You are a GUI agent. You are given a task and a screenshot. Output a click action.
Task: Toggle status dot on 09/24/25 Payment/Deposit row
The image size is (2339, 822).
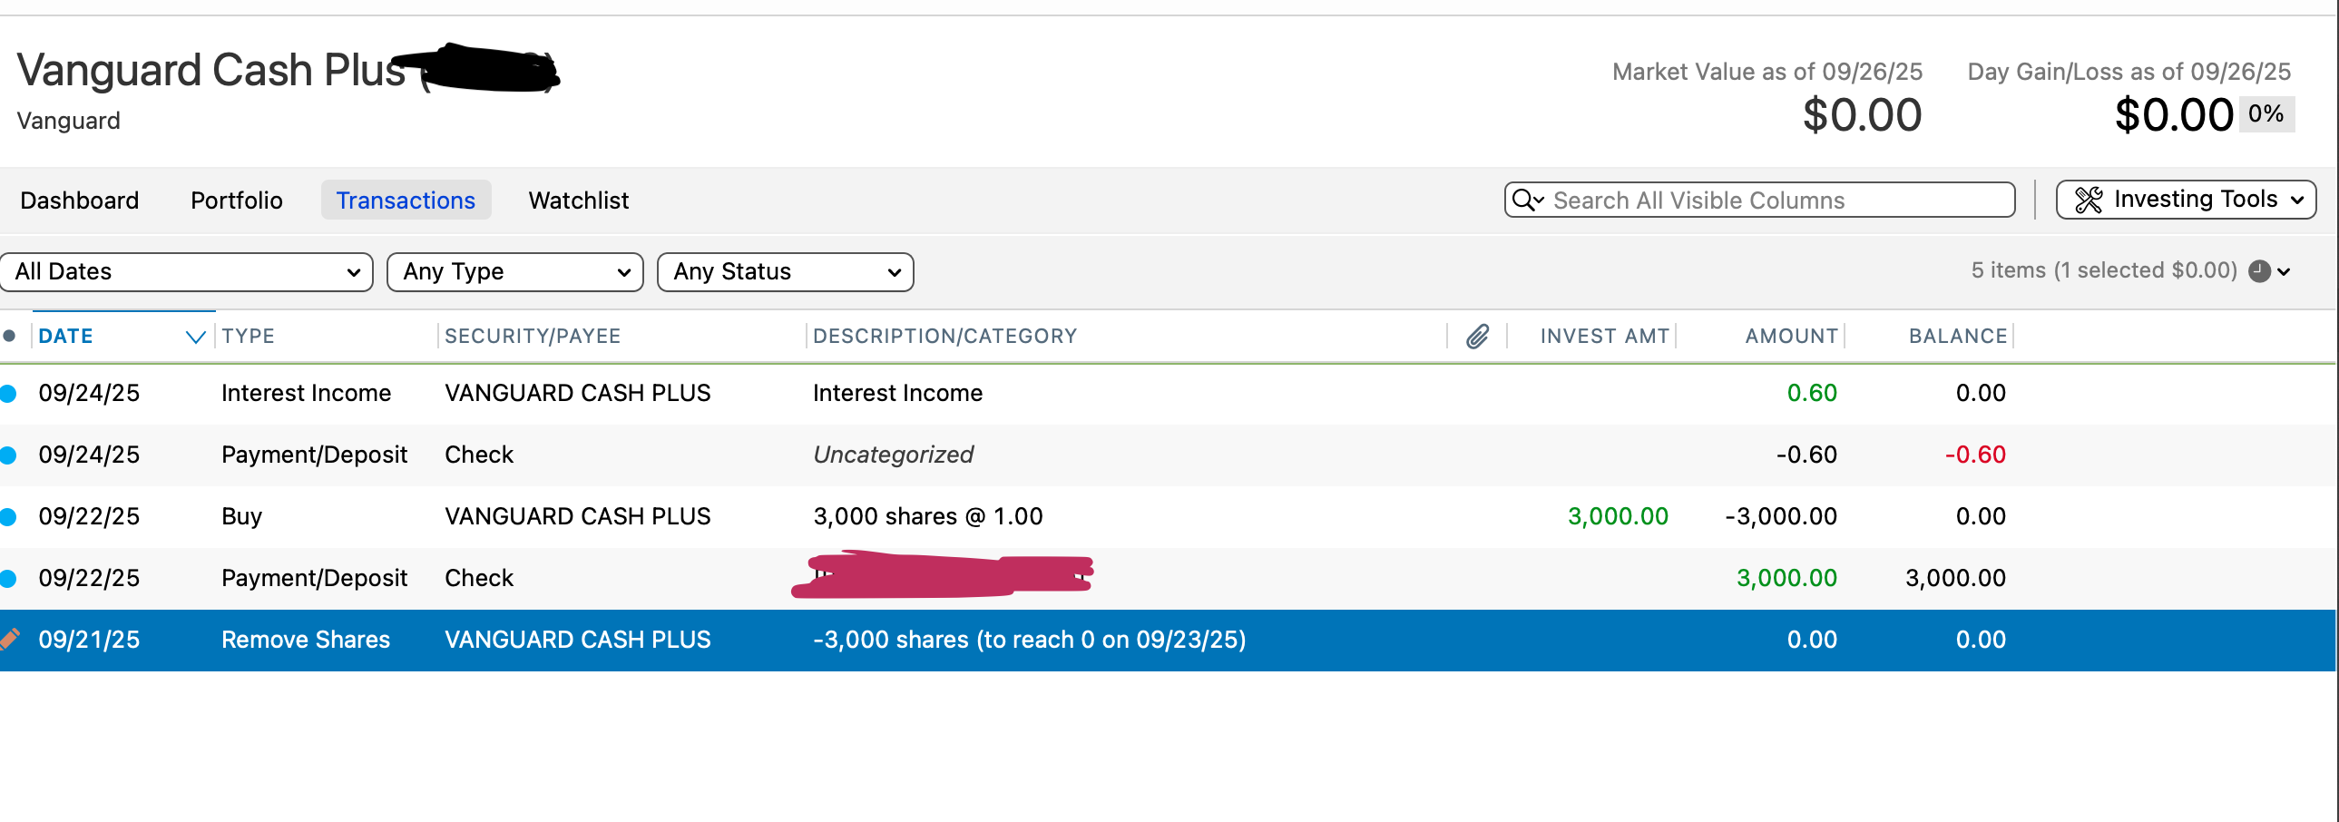point(8,455)
